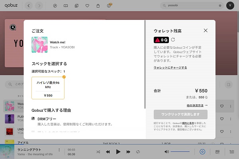Skip to the next track
Image resolution: width=239 pixels, height=159 pixels.
128,152
